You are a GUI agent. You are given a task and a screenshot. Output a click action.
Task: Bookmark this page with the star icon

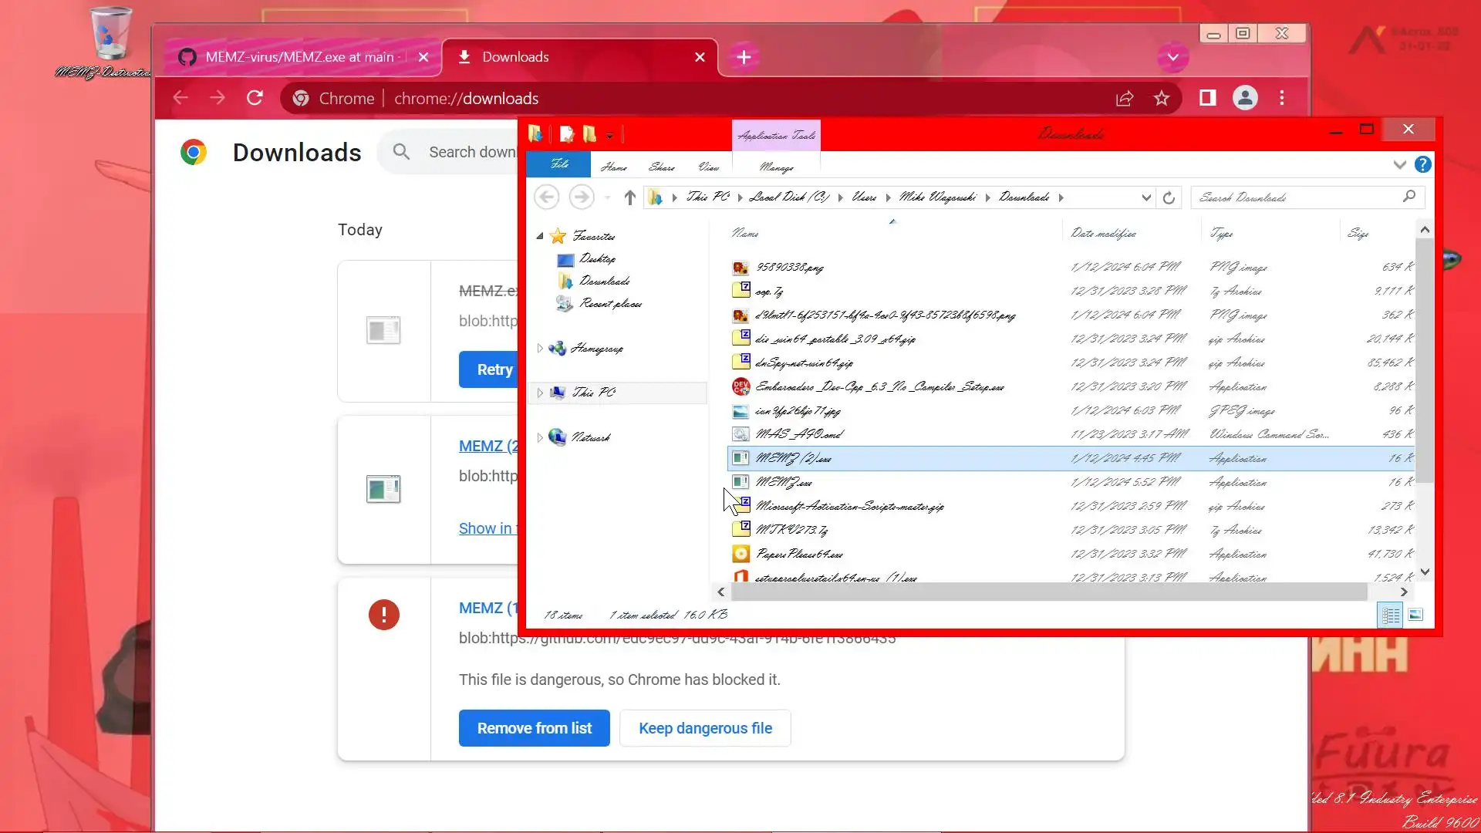coord(1162,98)
